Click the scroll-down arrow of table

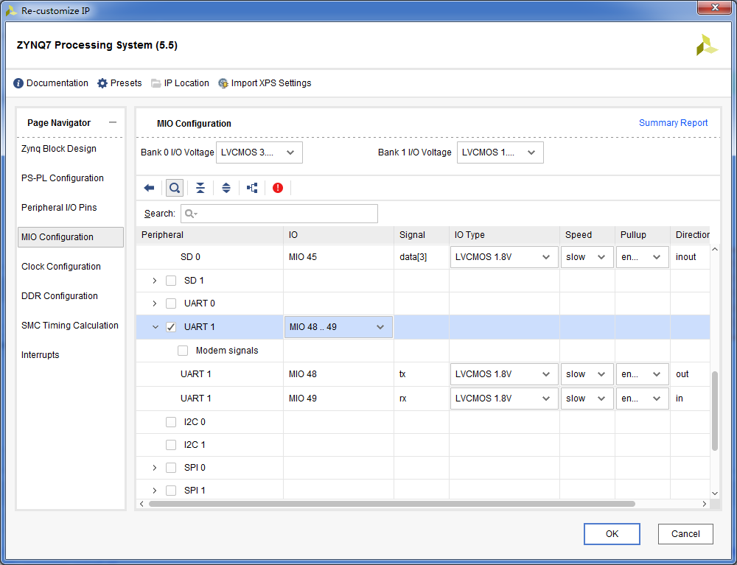click(715, 493)
